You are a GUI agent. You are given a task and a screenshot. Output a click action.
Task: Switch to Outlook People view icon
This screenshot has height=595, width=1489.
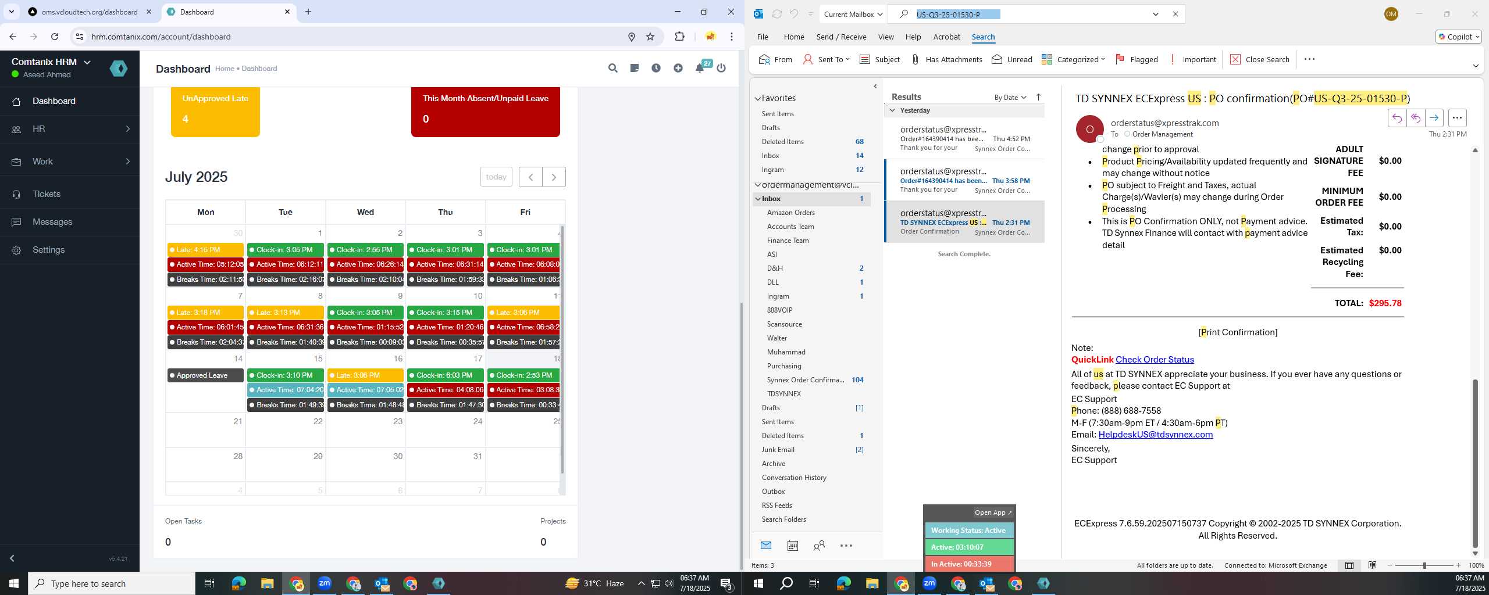819,546
